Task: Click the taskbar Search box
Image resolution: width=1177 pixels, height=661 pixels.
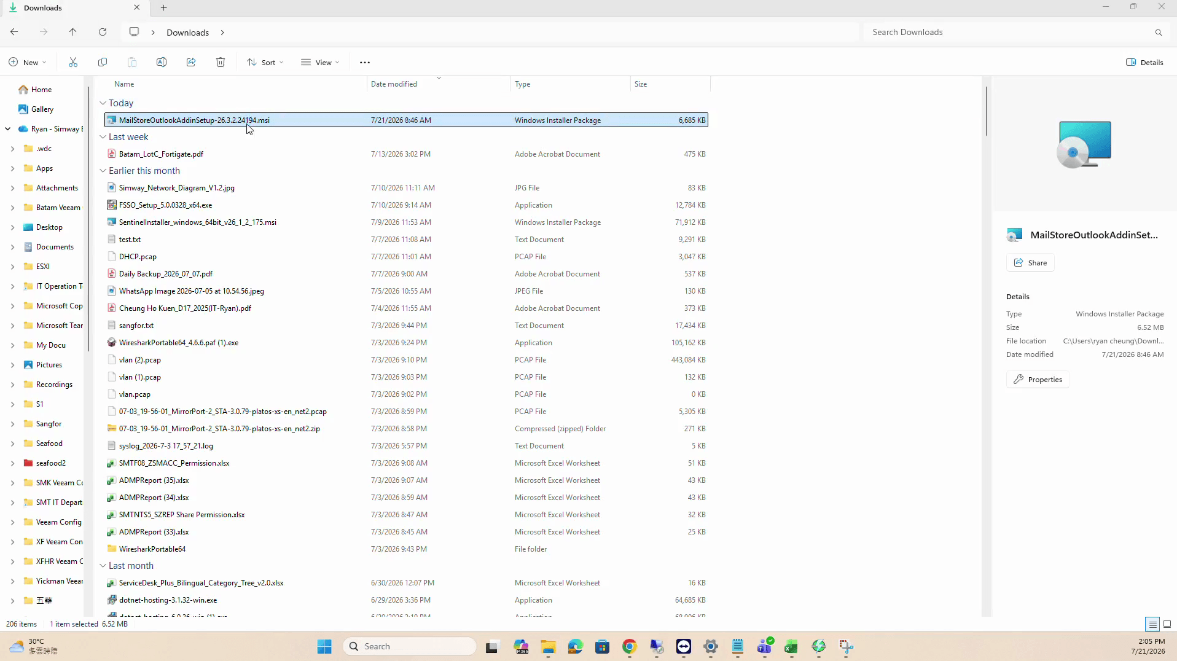Action: coord(409,646)
